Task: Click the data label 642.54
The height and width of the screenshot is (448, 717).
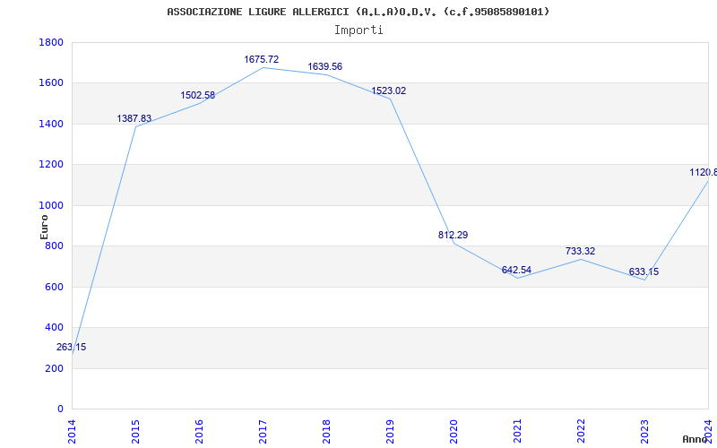Action: pos(516,270)
